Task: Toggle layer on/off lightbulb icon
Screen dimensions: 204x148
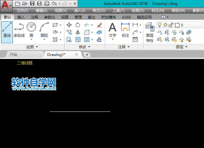Action: coord(159,25)
